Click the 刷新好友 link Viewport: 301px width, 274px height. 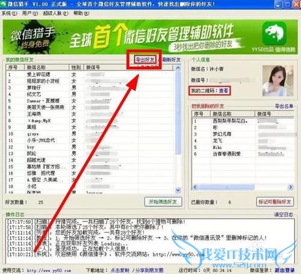171,60
